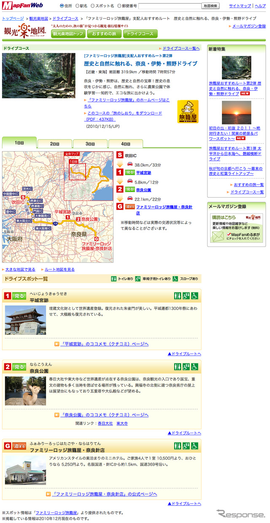This screenshot has height=523, width=270.
Task: Switch to the 4日目 tab
Action: [126, 144]
